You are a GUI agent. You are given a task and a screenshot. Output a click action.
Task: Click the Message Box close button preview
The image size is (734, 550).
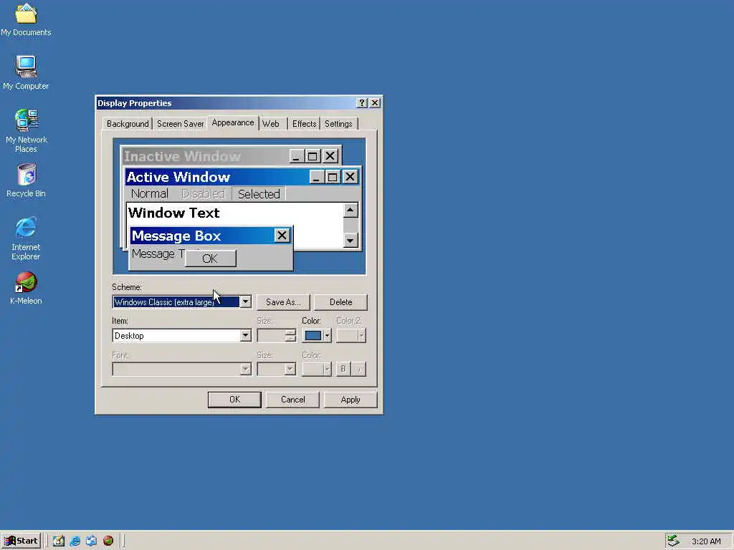pos(282,236)
